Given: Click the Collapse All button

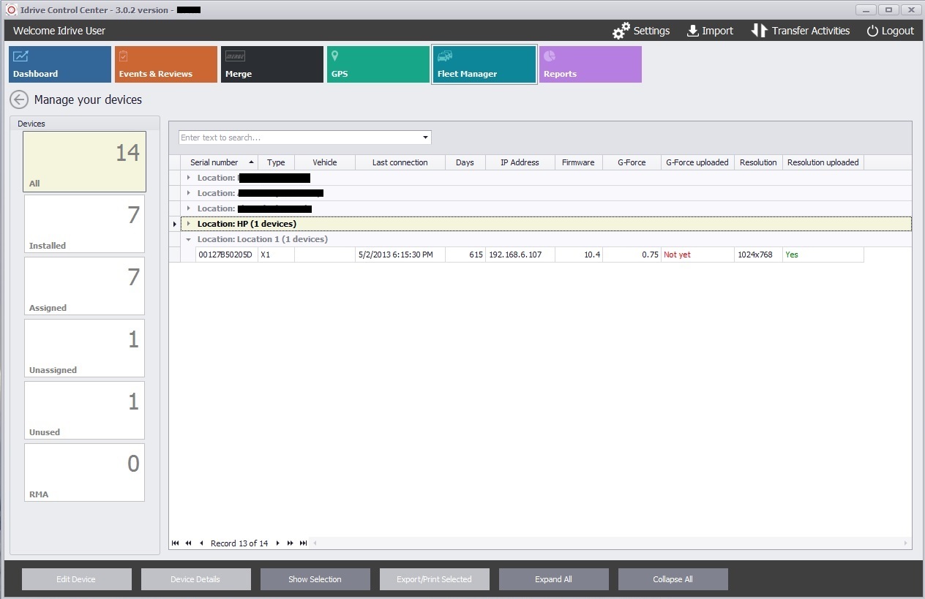Looking at the screenshot, I should point(673,579).
